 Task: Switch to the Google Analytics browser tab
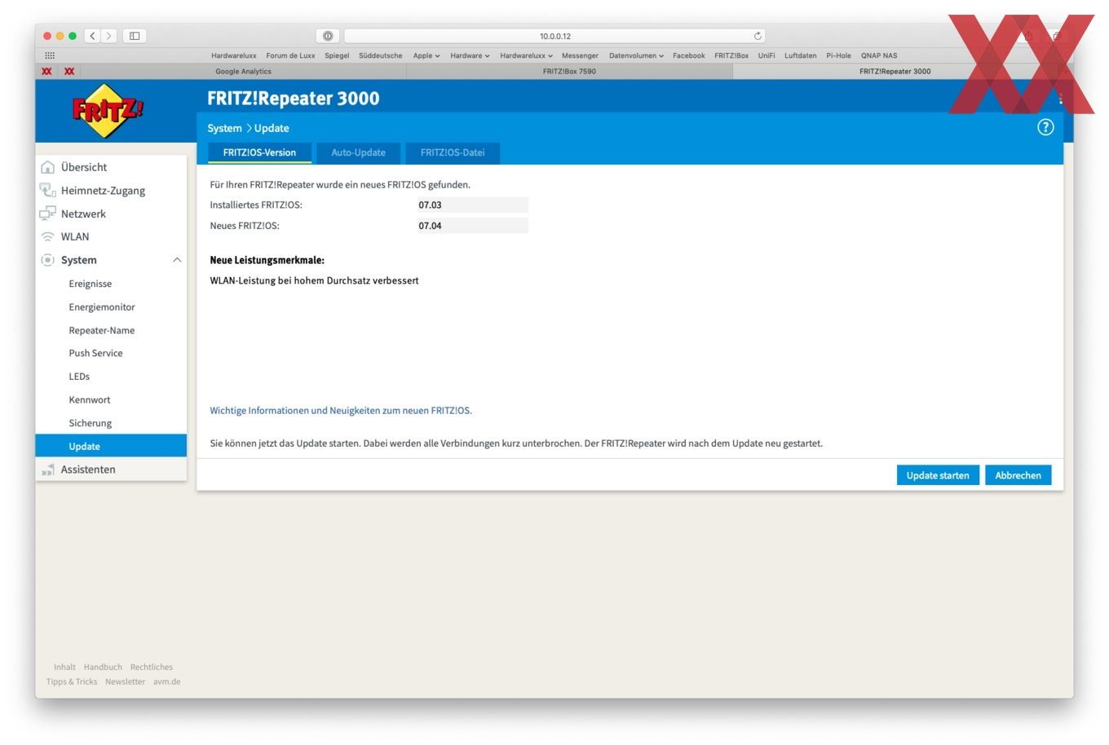[x=243, y=71]
